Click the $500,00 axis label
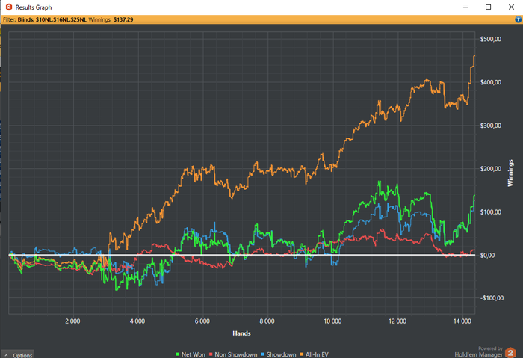Screen dimensions: 523x358 490,40
